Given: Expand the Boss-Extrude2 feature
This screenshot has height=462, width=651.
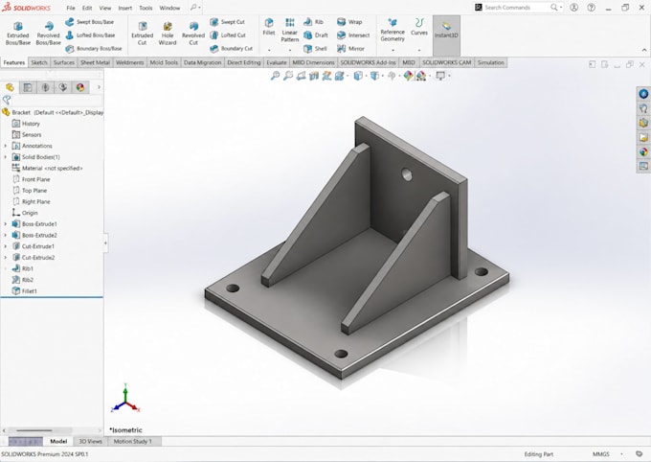Looking at the screenshot, I should coord(6,236).
